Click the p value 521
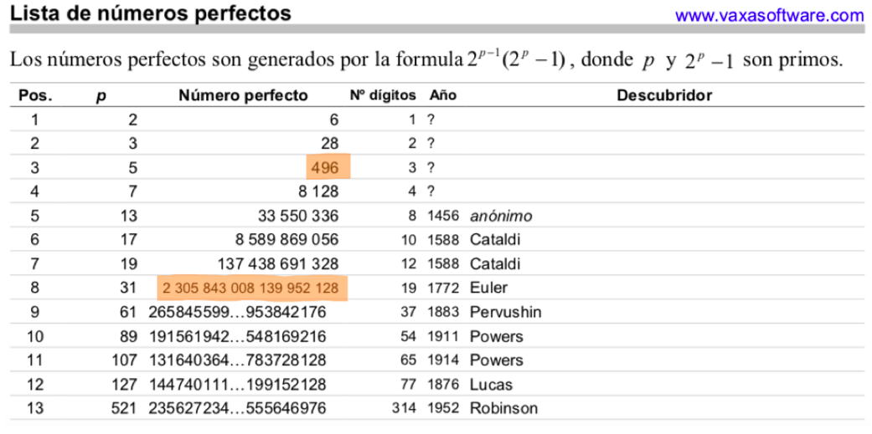 [x=125, y=409]
